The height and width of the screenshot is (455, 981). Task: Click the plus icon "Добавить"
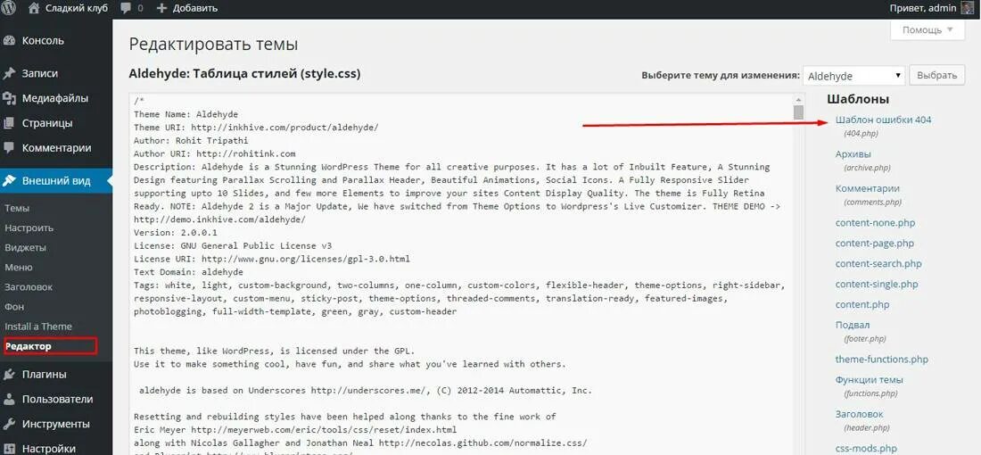(161, 8)
